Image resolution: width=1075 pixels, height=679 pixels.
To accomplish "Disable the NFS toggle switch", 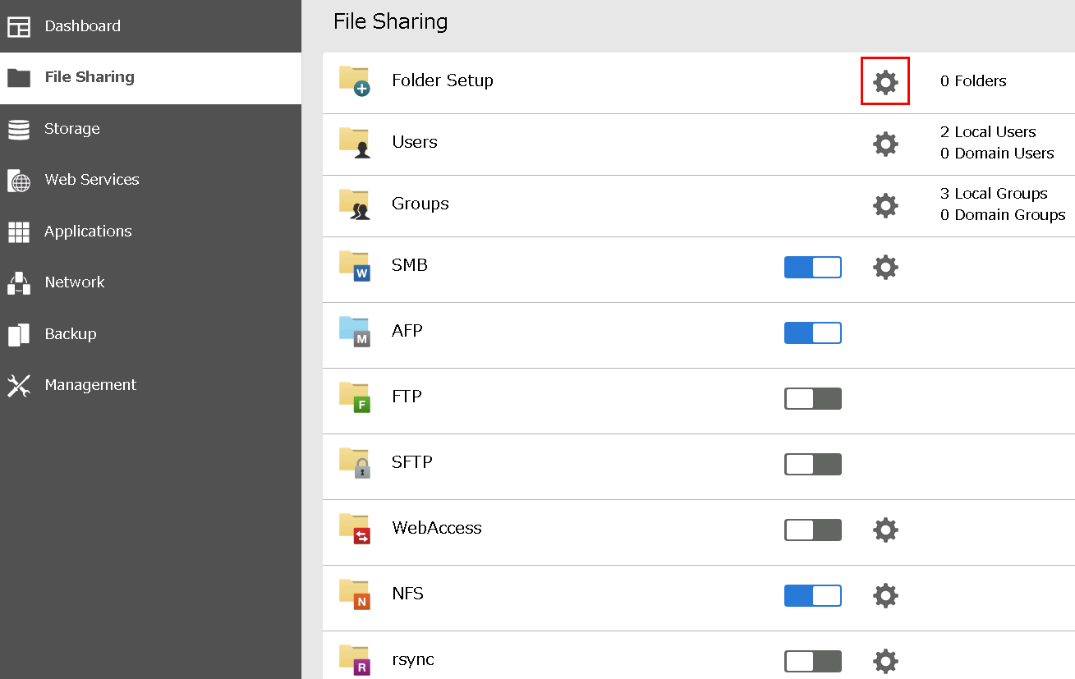I will click(x=812, y=595).
